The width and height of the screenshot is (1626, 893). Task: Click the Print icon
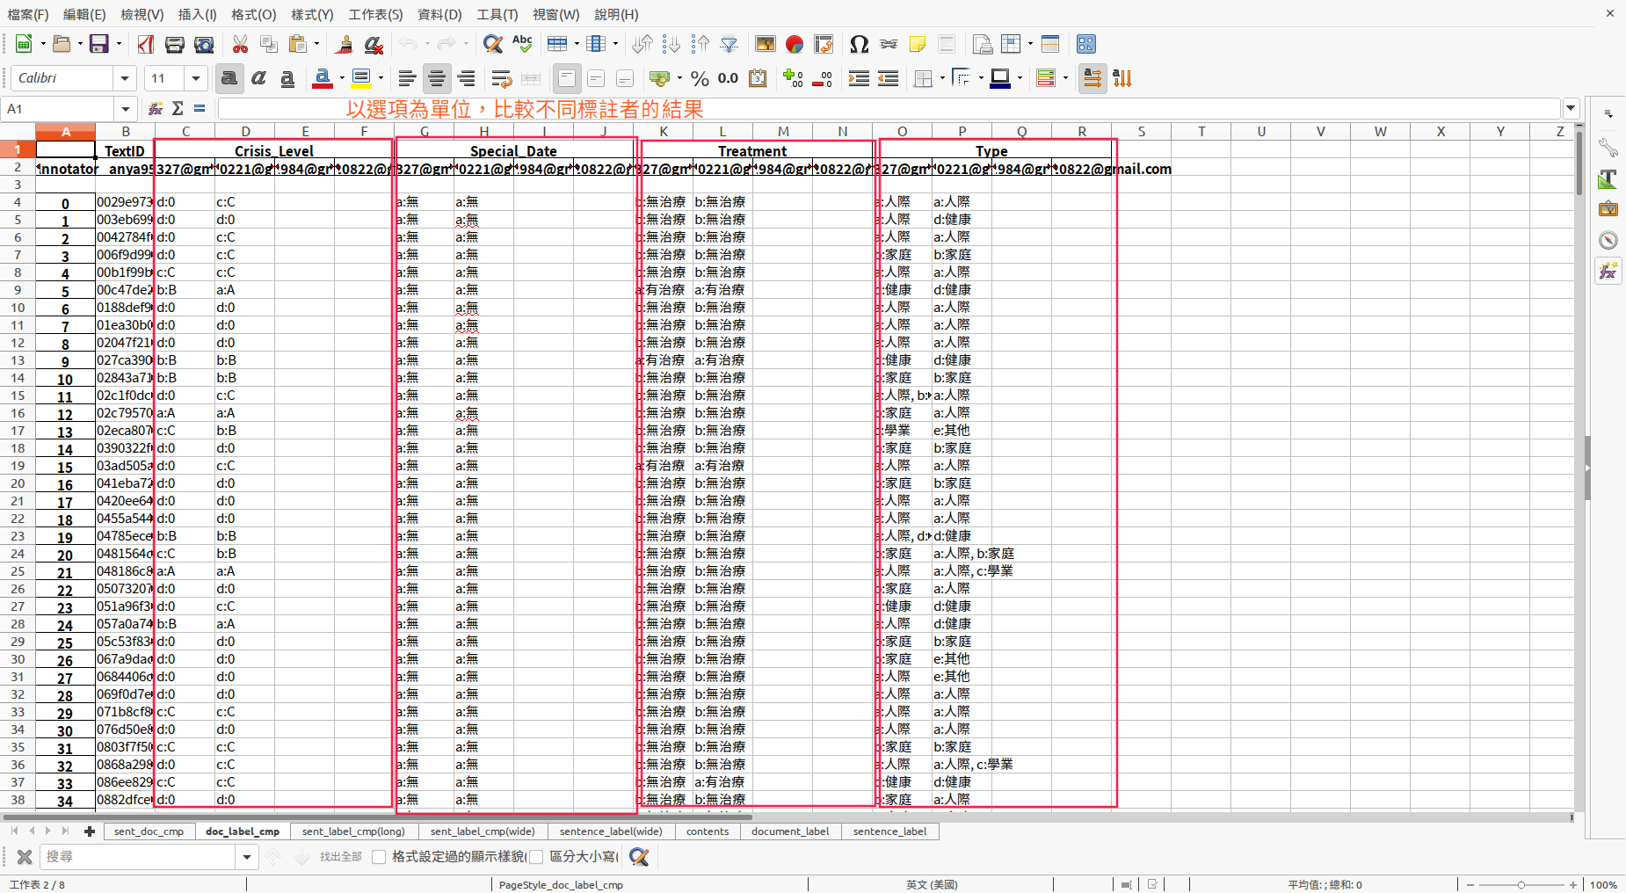175,44
